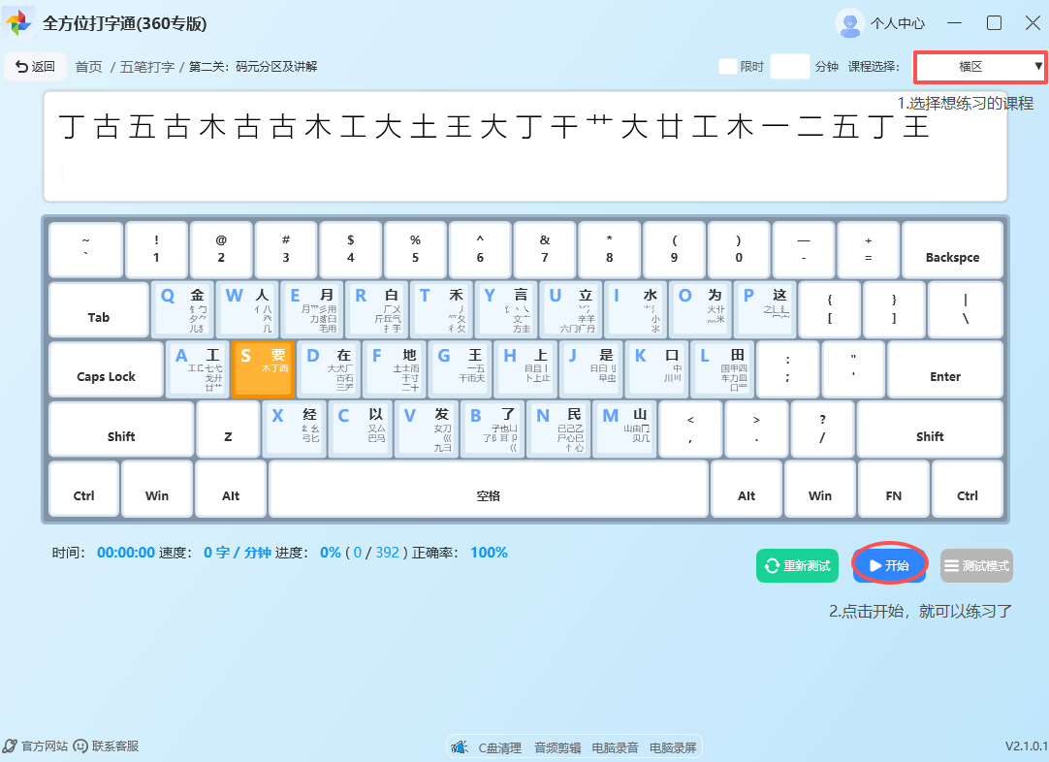The height and width of the screenshot is (762, 1049).
Task: Click the typing tutor logo top-left
Action: pyautogui.click(x=18, y=21)
